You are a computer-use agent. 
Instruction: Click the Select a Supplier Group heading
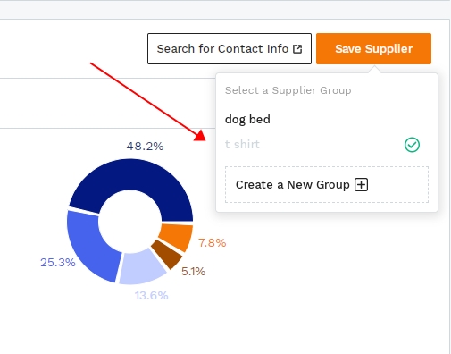pyautogui.click(x=288, y=90)
